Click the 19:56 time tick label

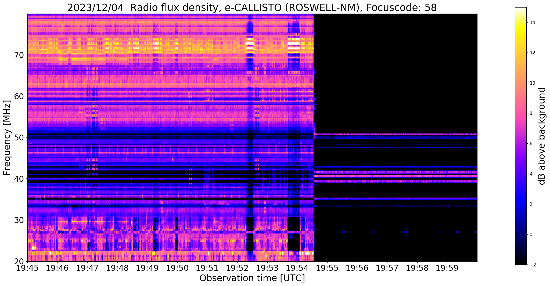[x=357, y=268]
